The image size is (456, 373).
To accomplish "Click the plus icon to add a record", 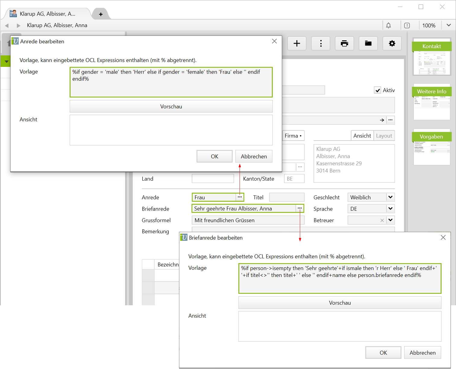I will (x=297, y=43).
